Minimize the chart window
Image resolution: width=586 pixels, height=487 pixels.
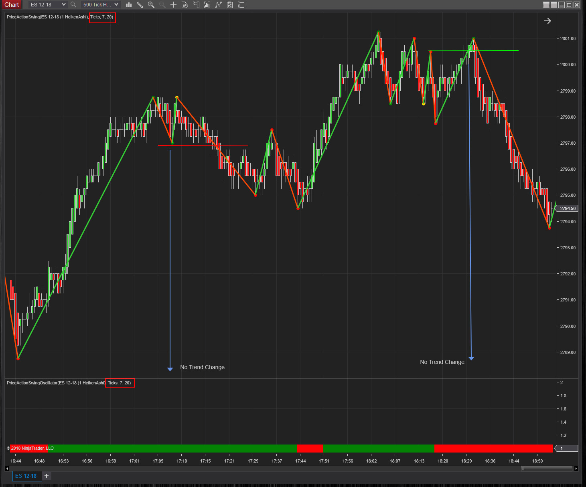pyautogui.click(x=562, y=5)
